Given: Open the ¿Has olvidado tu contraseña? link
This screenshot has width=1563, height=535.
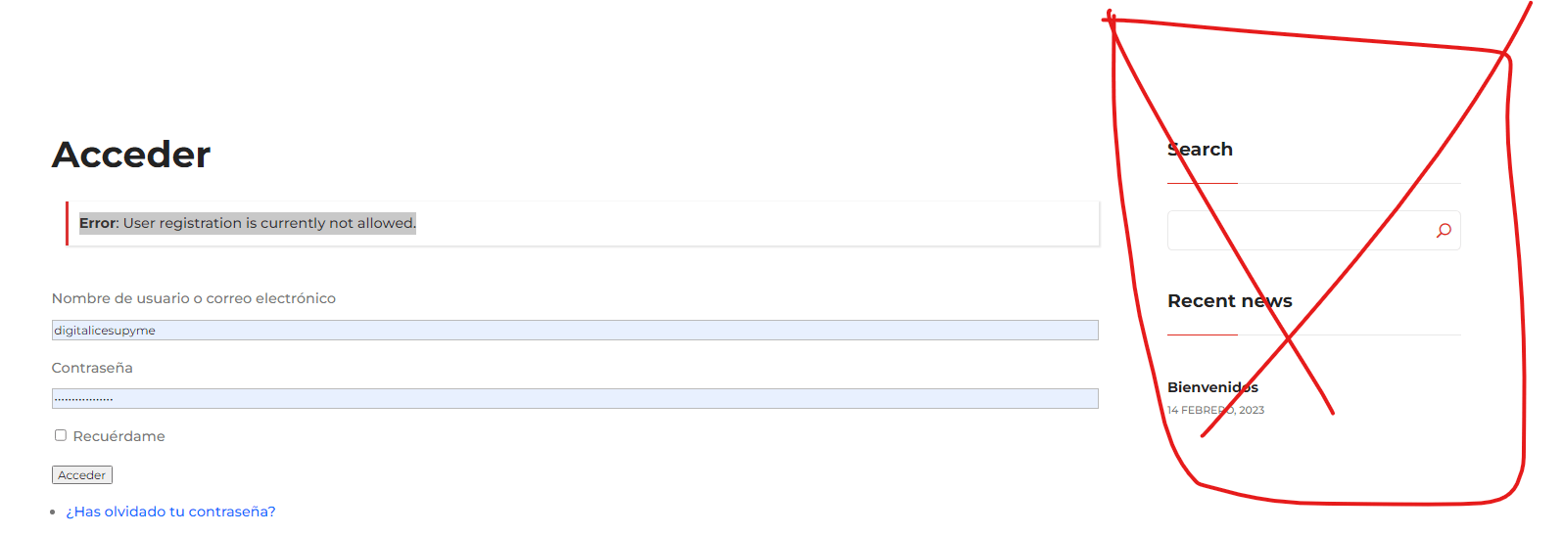Looking at the screenshot, I should pos(170,512).
